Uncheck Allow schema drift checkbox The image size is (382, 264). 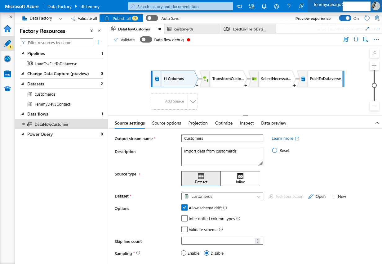point(184,207)
